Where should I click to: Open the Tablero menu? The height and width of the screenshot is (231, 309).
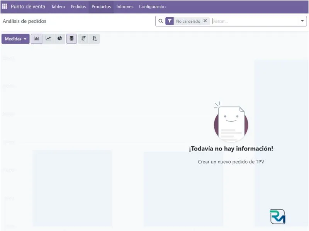pyautogui.click(x=58, y=7)
